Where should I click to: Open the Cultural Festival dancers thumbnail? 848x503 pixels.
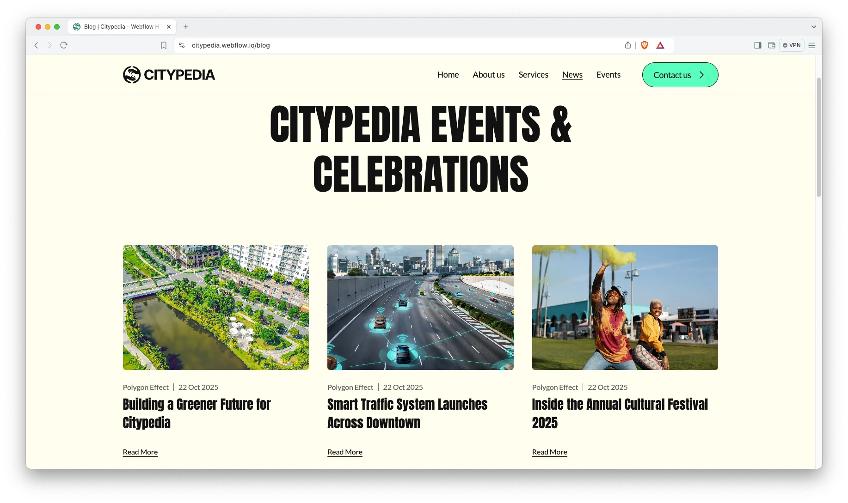625,308
